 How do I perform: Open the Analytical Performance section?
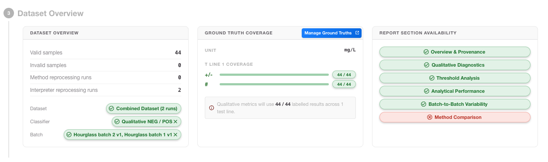[455, 91]
